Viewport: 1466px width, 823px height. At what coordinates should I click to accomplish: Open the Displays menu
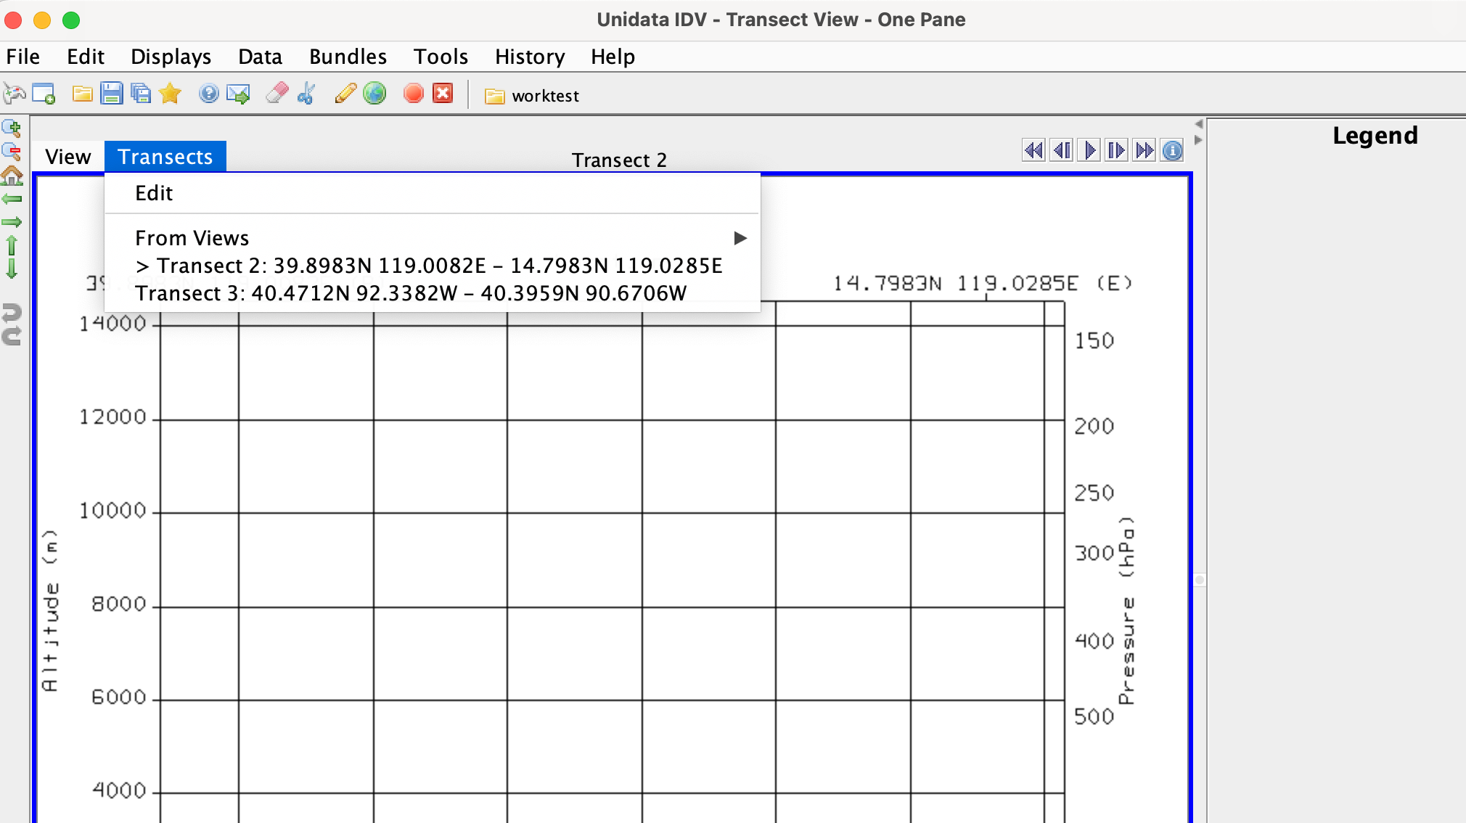tap(171, 57)
